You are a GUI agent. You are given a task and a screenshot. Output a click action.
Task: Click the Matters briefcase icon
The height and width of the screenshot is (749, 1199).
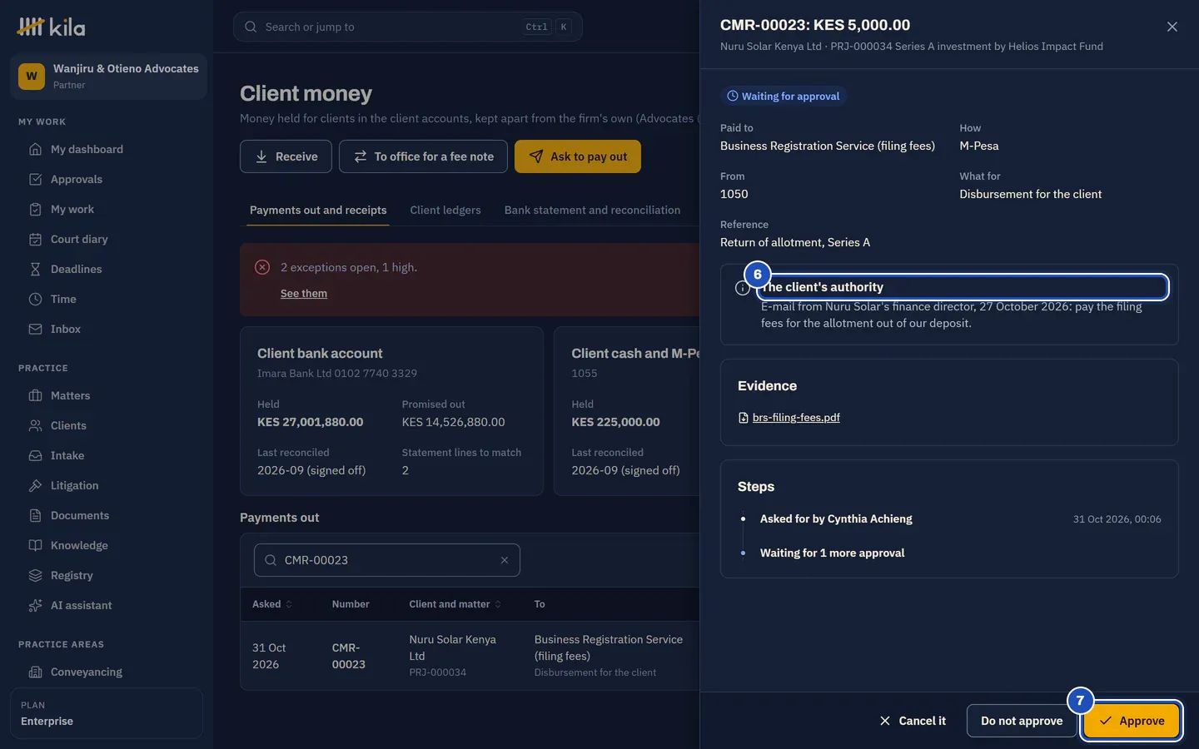pyautogui.click(x=35, y=395)
